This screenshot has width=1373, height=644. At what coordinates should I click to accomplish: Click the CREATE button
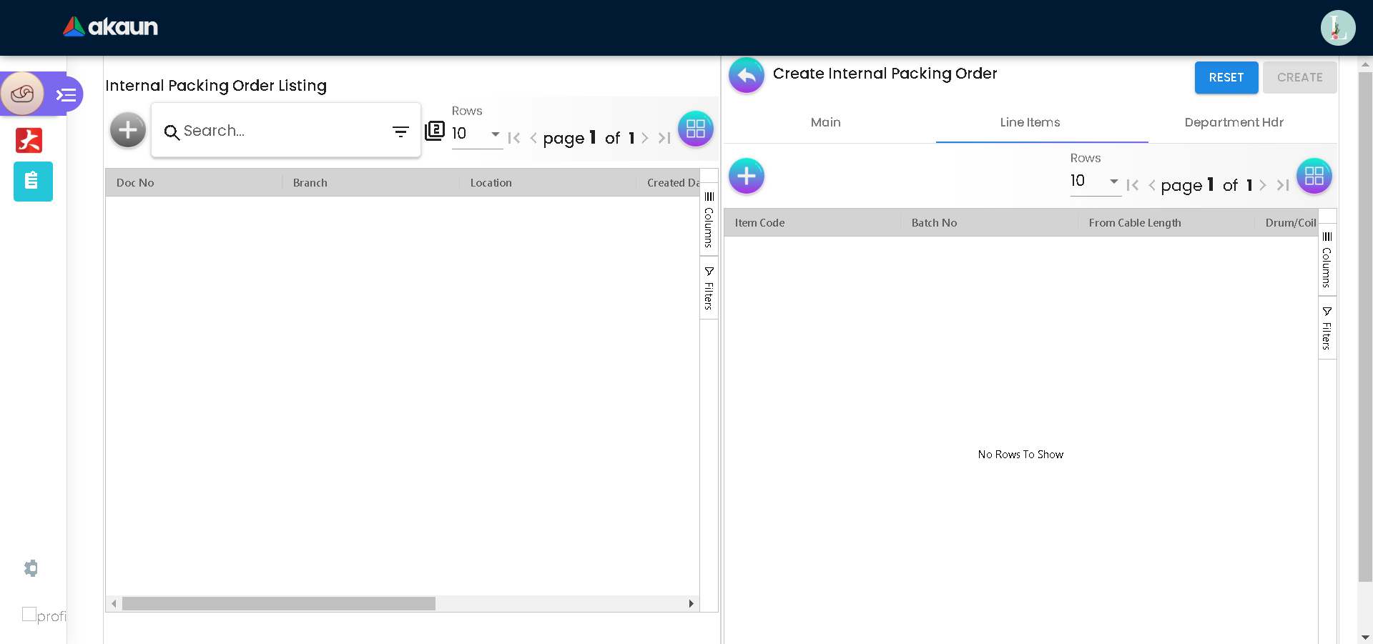coord(1300,77)
